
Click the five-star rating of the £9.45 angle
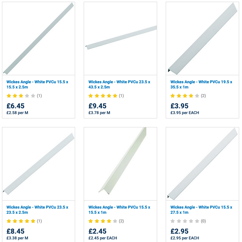(x=103, y=96)
